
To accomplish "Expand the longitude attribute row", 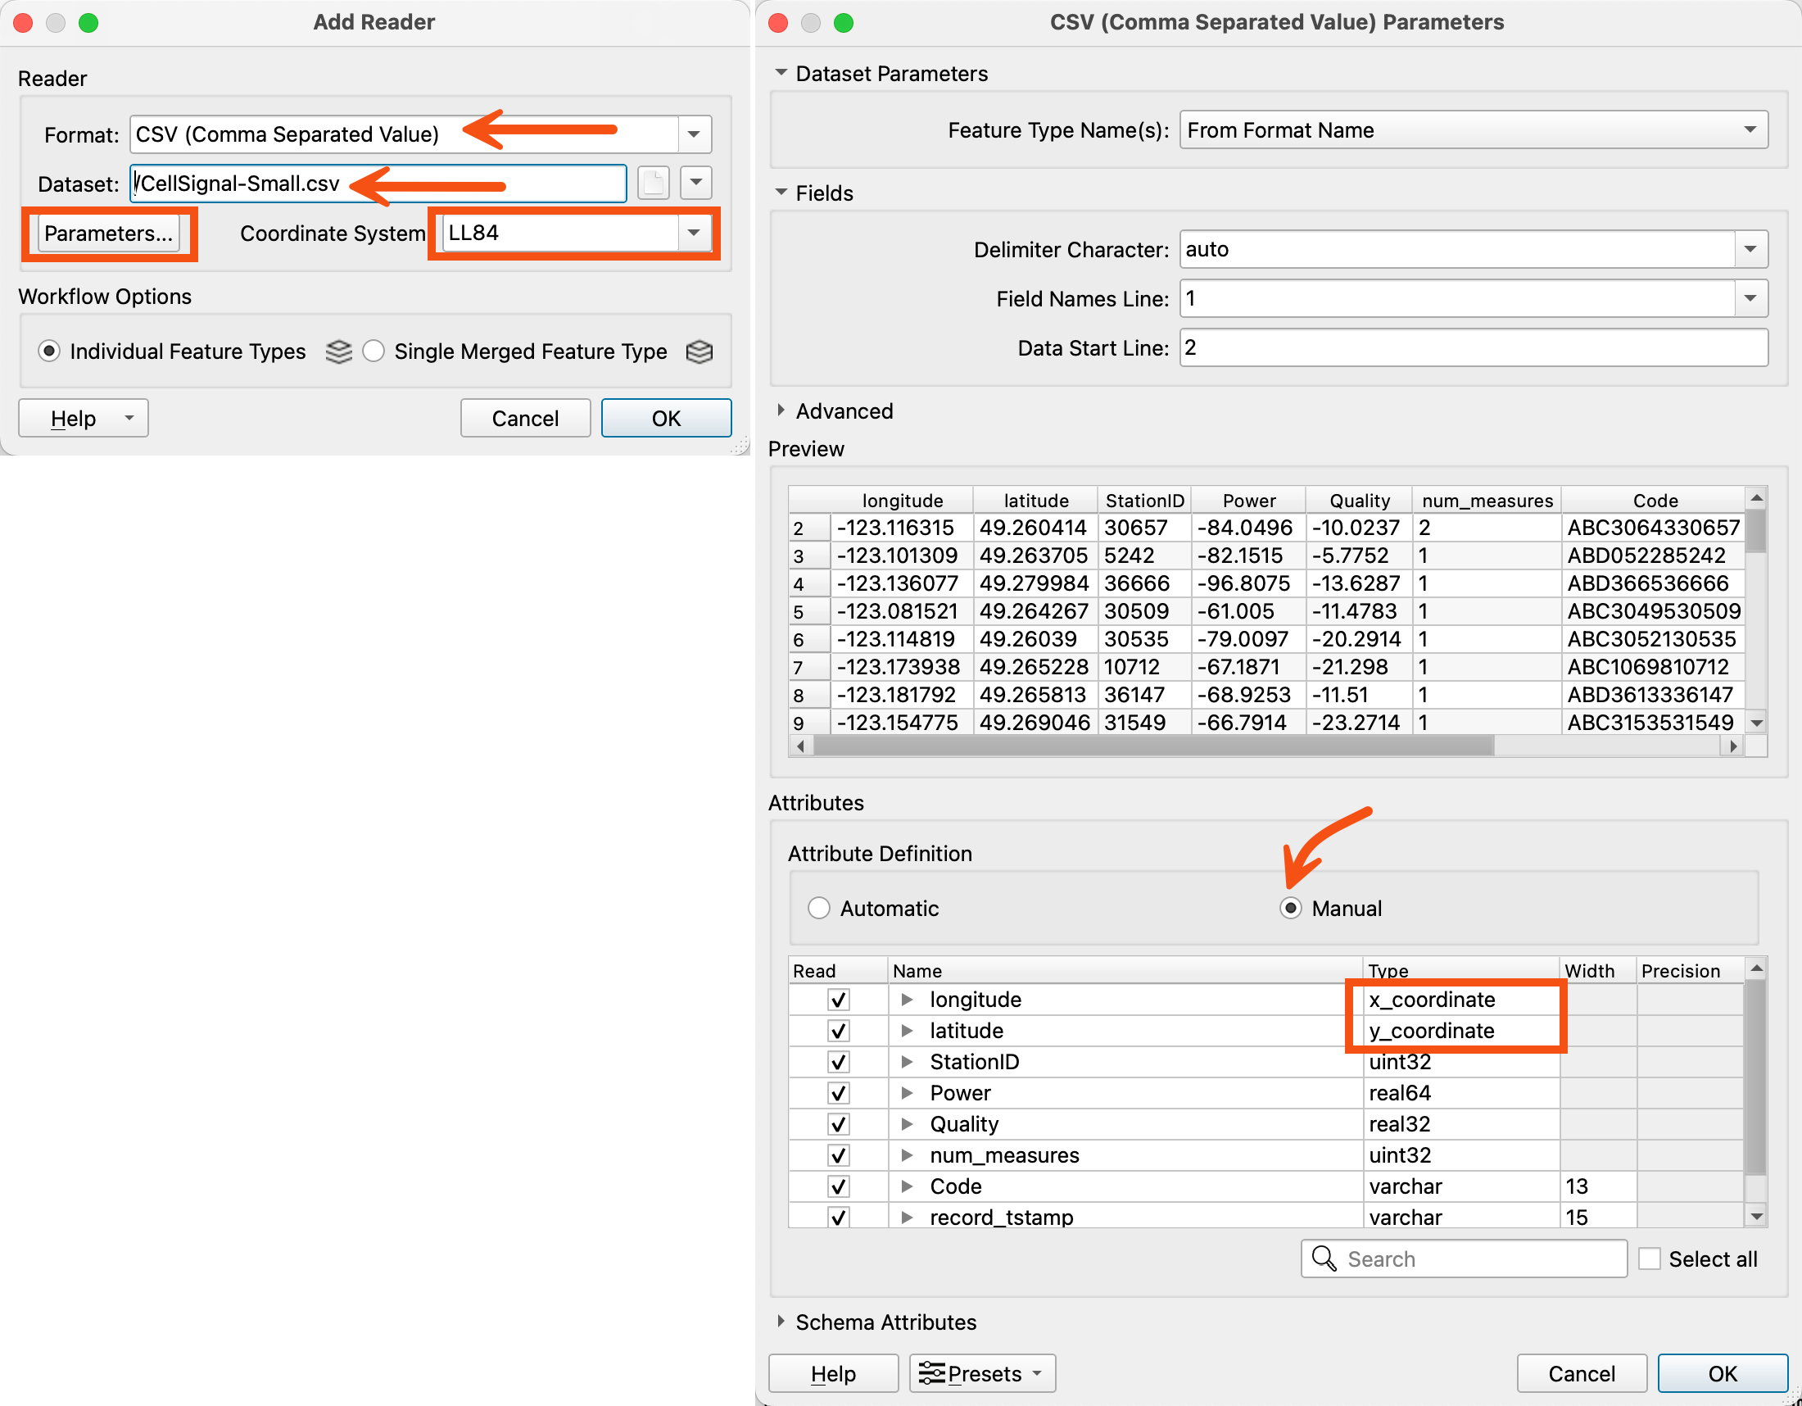I will 907,1000.
